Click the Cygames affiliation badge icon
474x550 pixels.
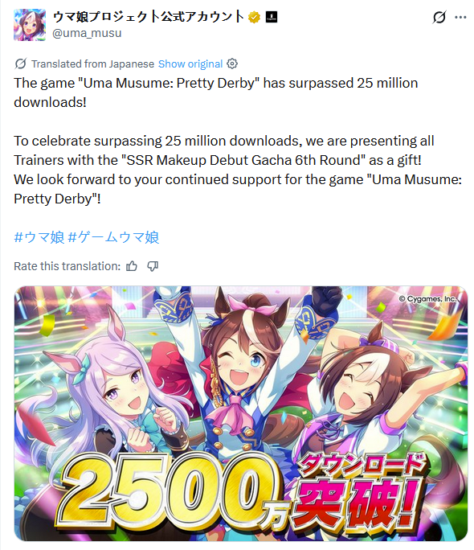click(x=272, y=17)
